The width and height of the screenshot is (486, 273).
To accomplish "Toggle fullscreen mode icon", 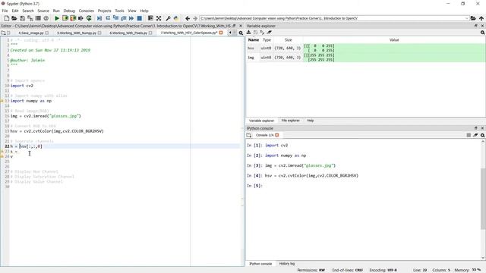I will [x=159, y=18].
